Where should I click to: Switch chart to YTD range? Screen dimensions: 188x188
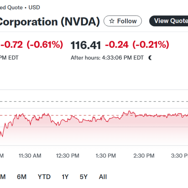(x=44, y=177)
